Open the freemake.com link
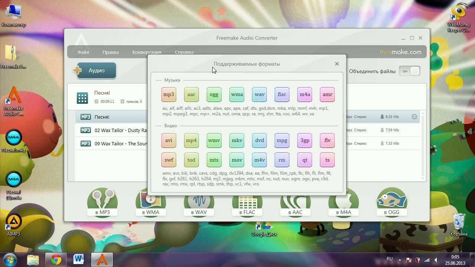This screenshot has height=267, width=475. 401,52
